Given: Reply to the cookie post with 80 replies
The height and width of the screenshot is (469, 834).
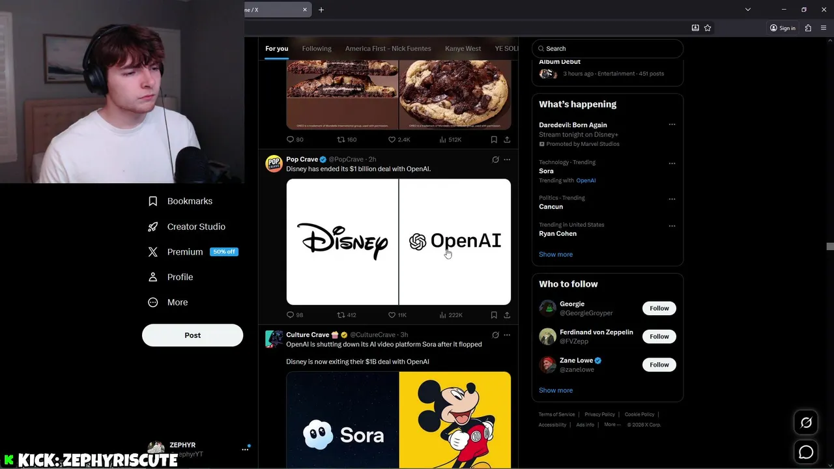Looking at the screenshot, I should pos(295,139).
